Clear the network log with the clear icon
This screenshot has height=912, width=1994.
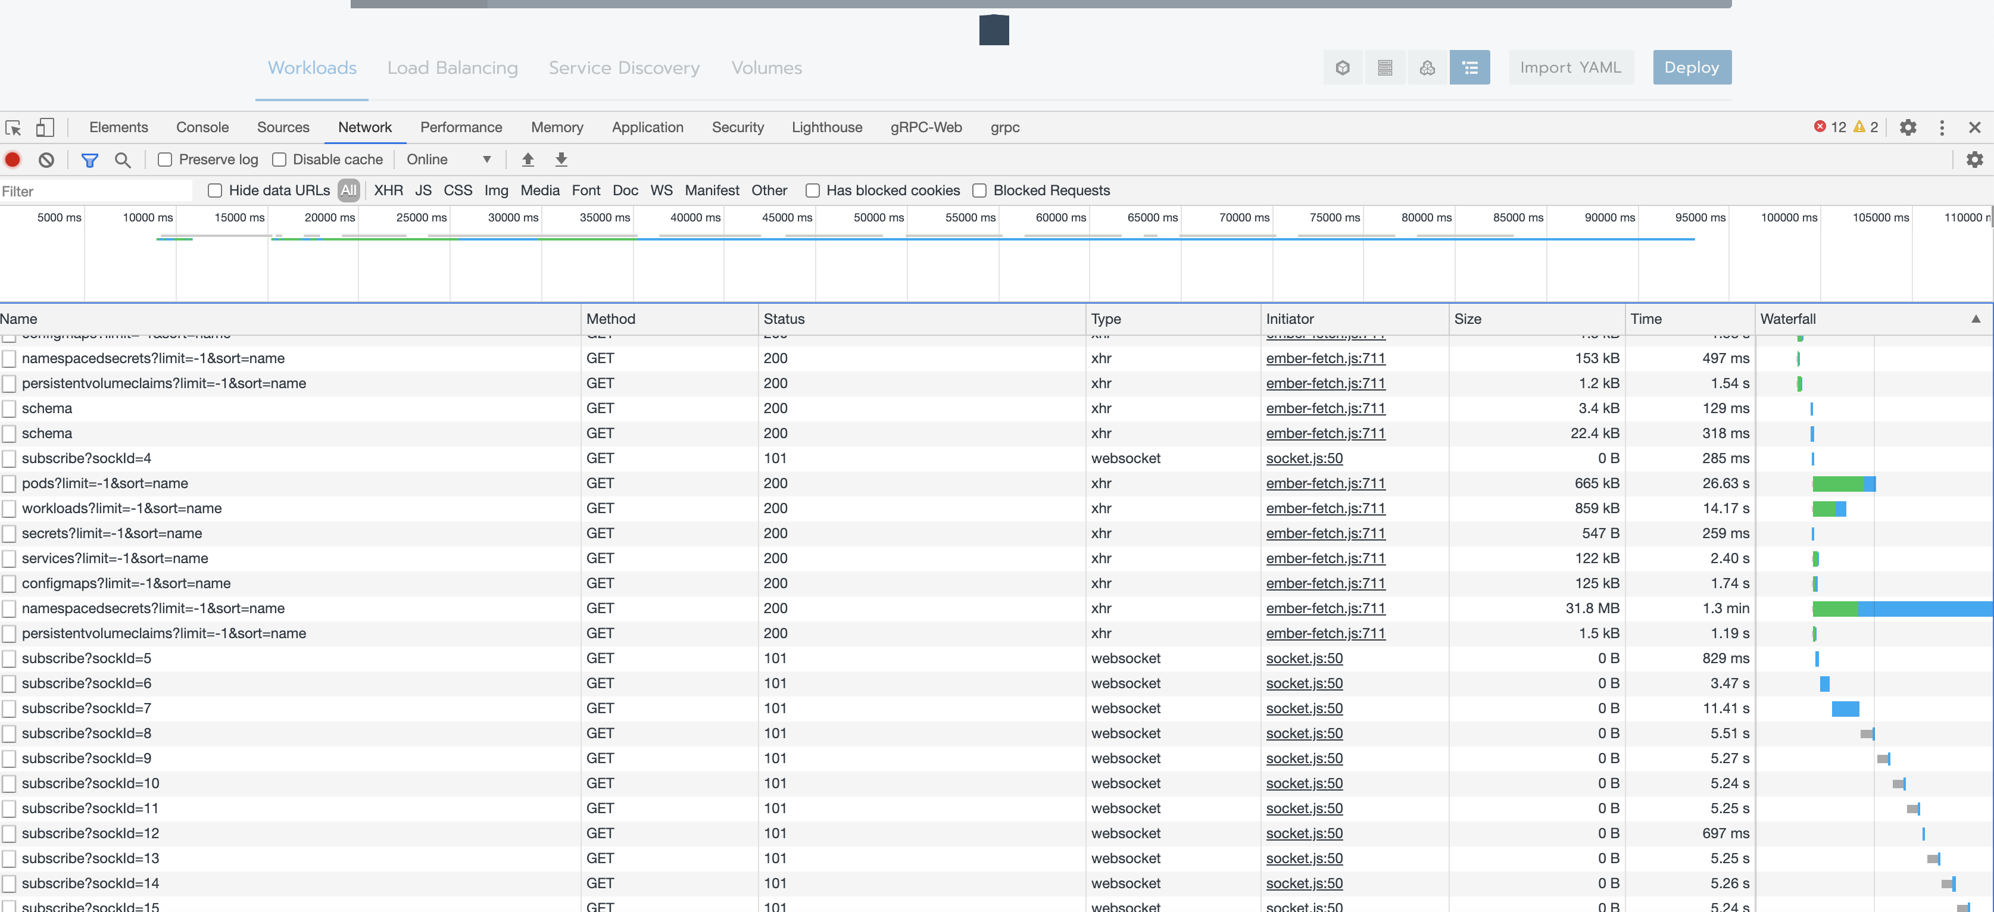pyautogui.click(x=46, y=160)
